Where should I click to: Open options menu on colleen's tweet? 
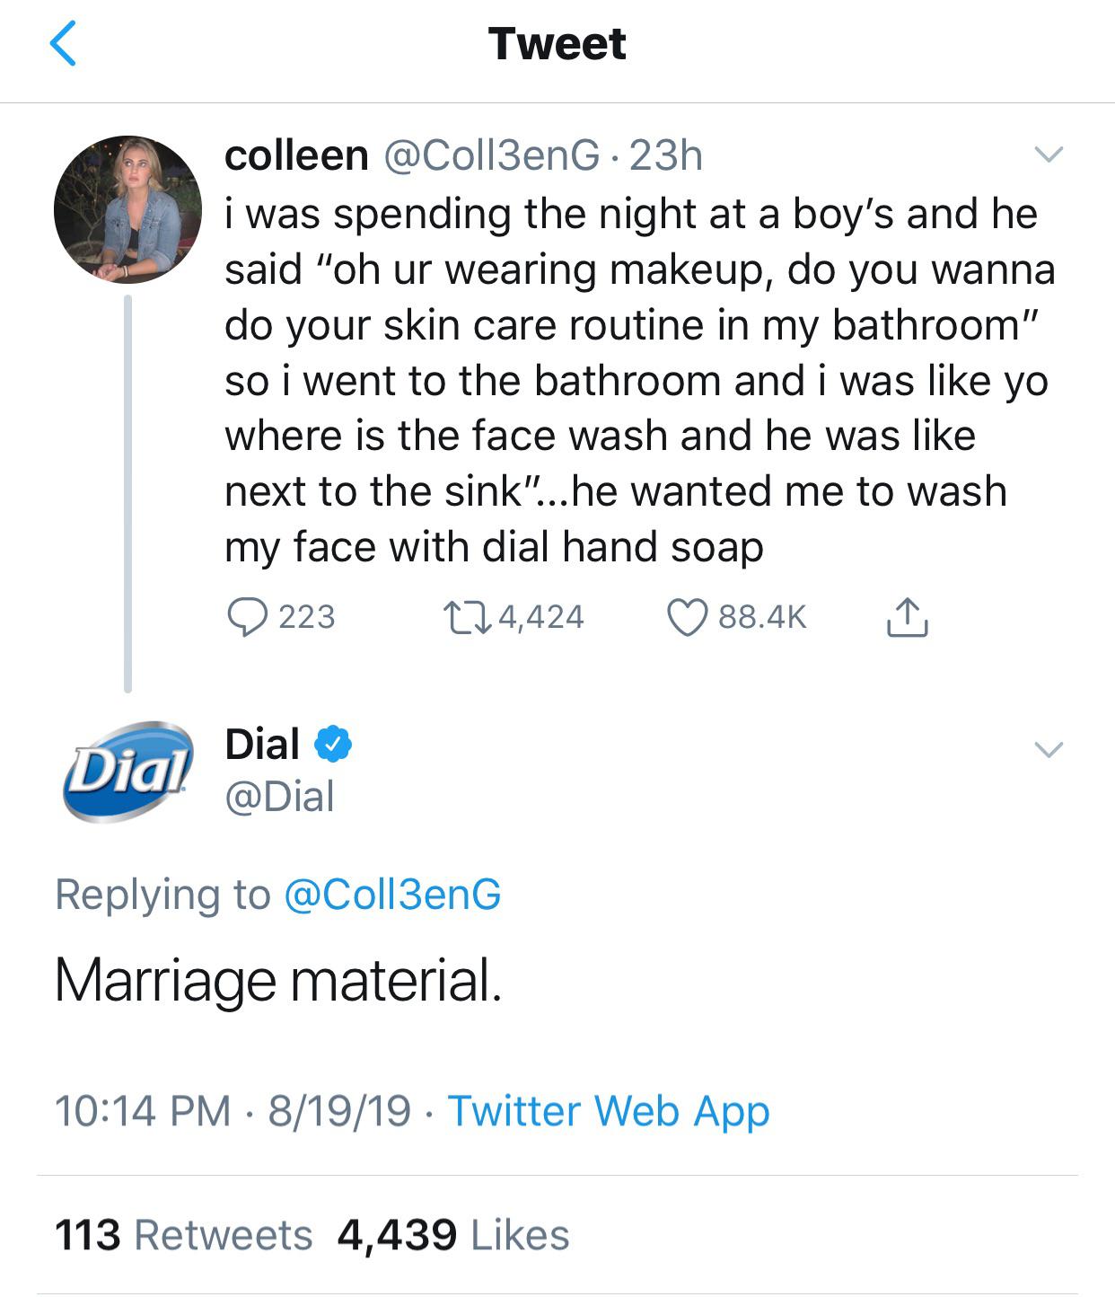(x=1049, y=154)
